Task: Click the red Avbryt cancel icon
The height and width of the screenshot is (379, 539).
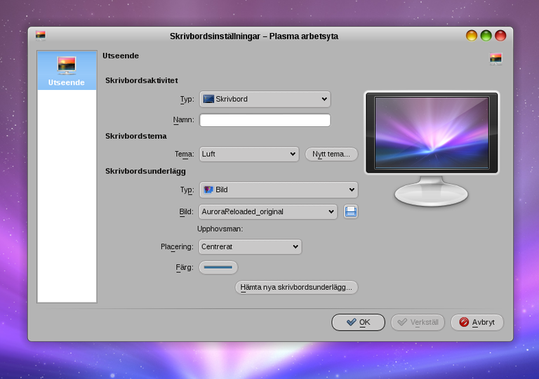Action: pyautogui.click(x=464, y=322)
